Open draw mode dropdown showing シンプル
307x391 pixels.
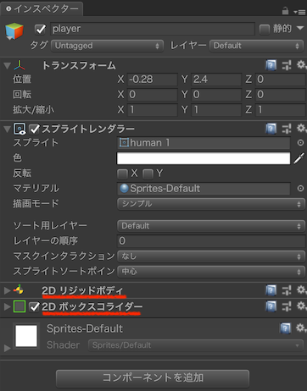[x=211, y=204]
